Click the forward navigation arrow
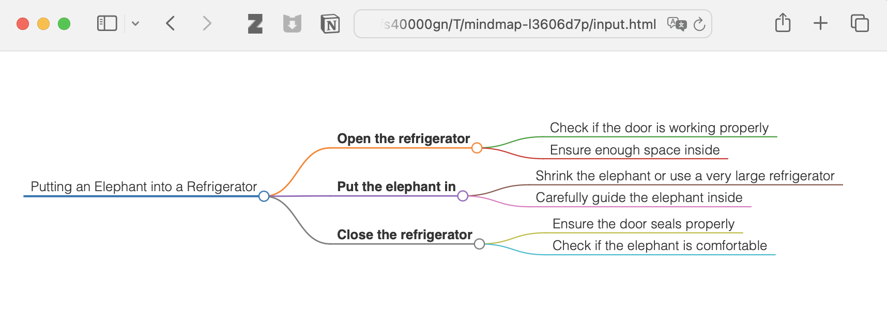887x311 pixels. [207, 23]
